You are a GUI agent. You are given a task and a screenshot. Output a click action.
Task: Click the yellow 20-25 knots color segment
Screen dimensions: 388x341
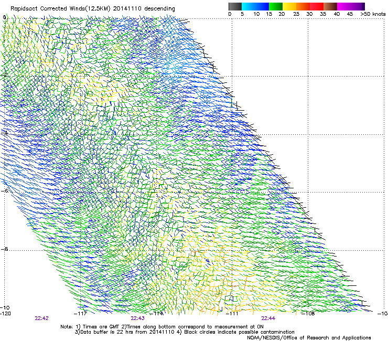(x=289, y=6)
